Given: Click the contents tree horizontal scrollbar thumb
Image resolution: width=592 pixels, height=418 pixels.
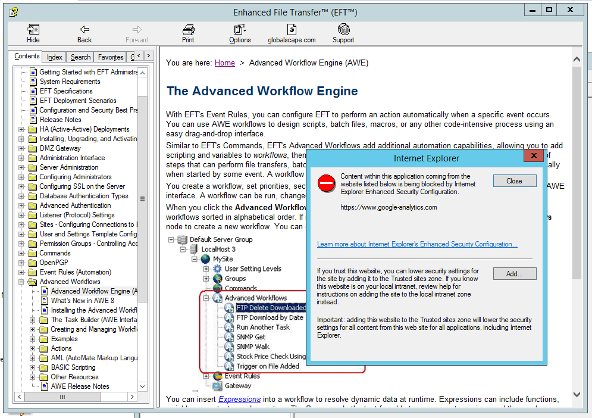Looking at the screenshot, I should 62,397.
